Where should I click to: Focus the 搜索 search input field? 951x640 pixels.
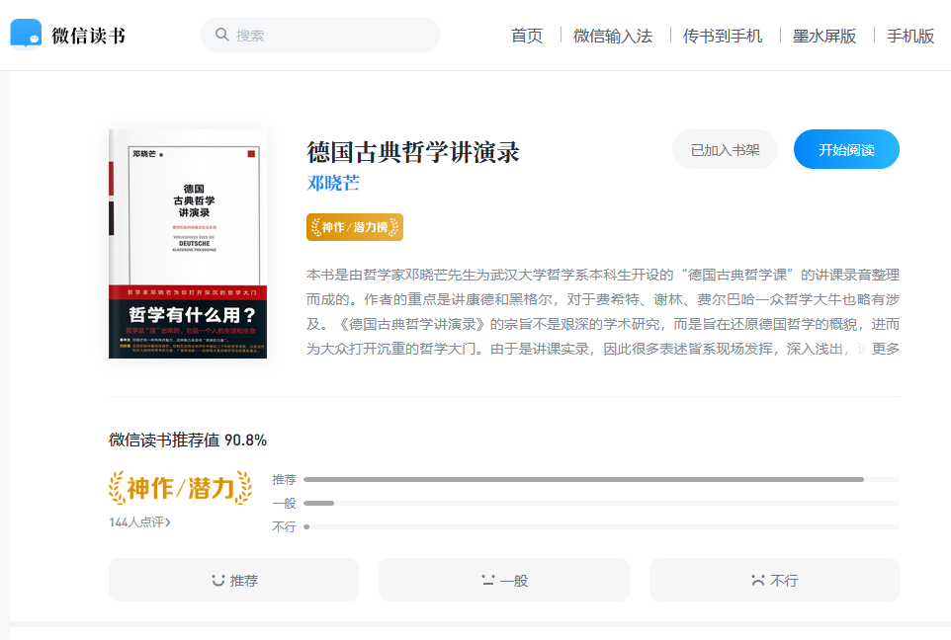(320, 35)
